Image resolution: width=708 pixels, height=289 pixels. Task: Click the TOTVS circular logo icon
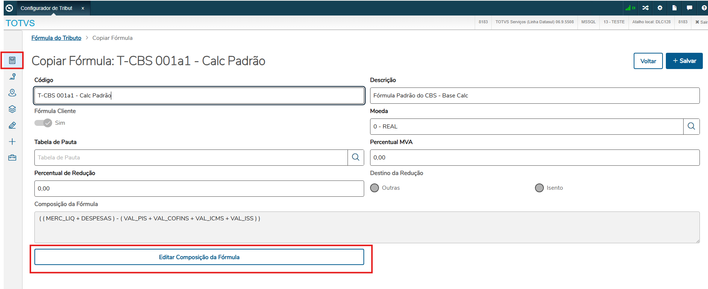click(x=10, y=8)
